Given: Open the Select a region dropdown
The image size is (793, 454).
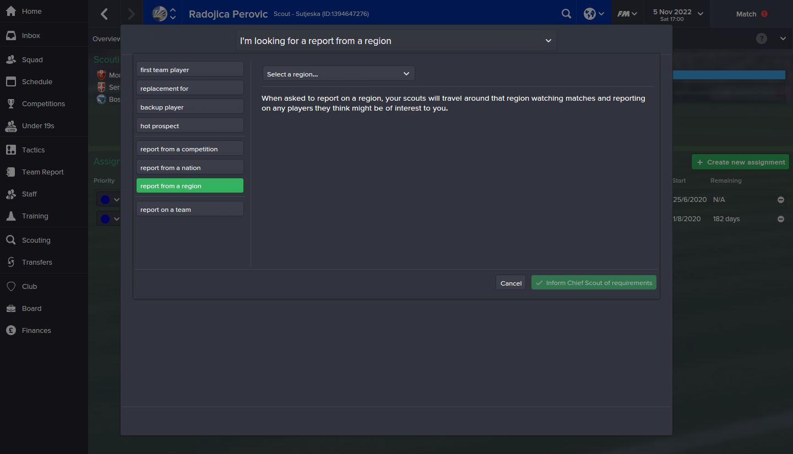Looking at the screenshot, I should [339, 74].
